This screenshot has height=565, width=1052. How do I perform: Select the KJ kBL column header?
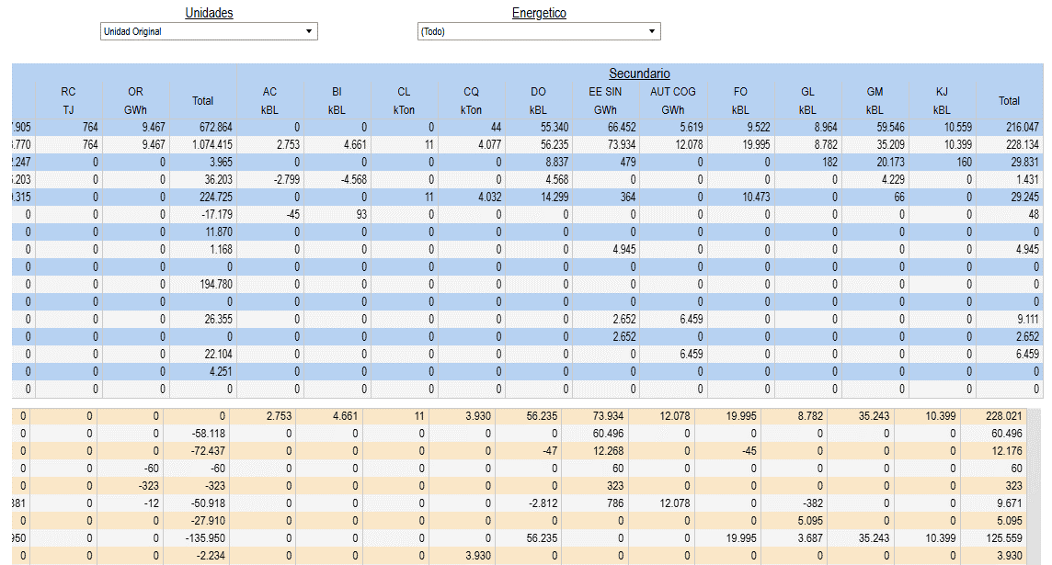click(942, 100)
